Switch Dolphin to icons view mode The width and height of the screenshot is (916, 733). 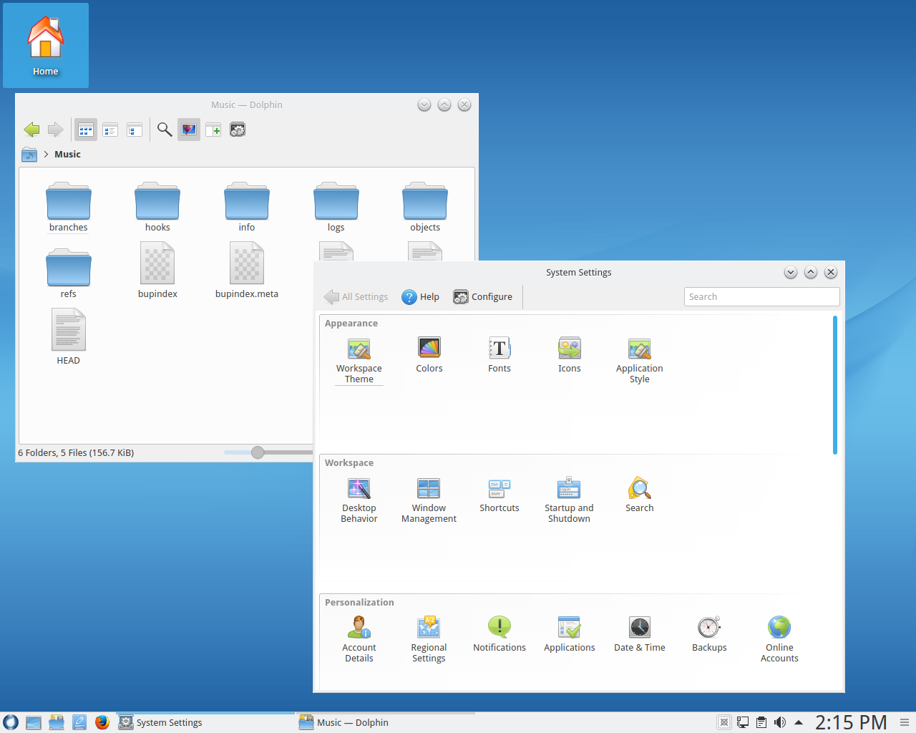(x=86, y=130)
